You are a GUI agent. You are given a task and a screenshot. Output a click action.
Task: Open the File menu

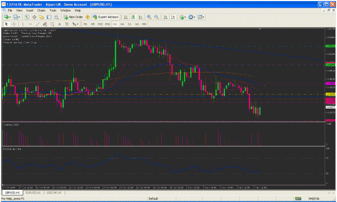[10, 10]
